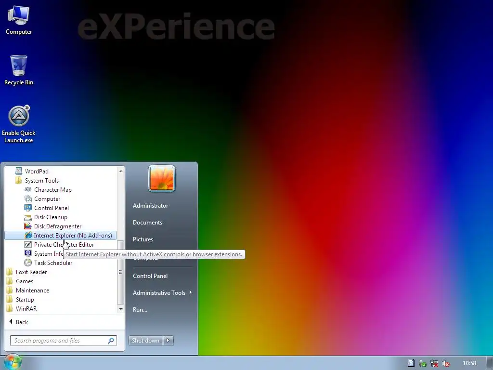
Task: Click the Task Scheduler clock icon
Action: point(28,263)
